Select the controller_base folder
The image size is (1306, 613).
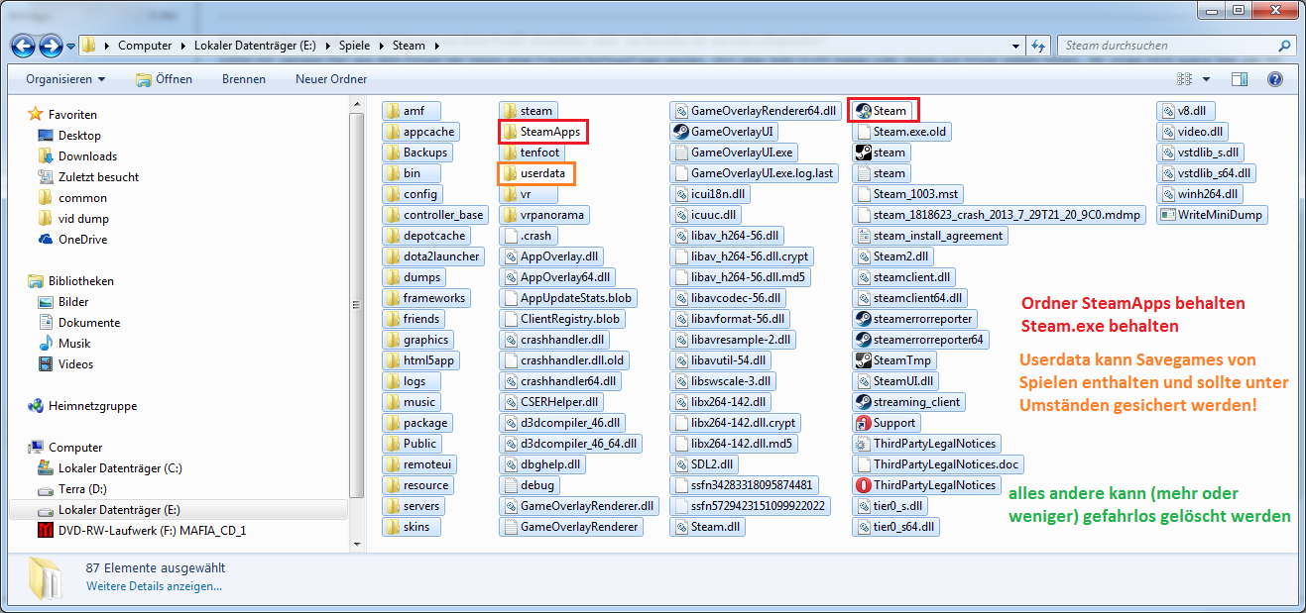click(434, 215)
